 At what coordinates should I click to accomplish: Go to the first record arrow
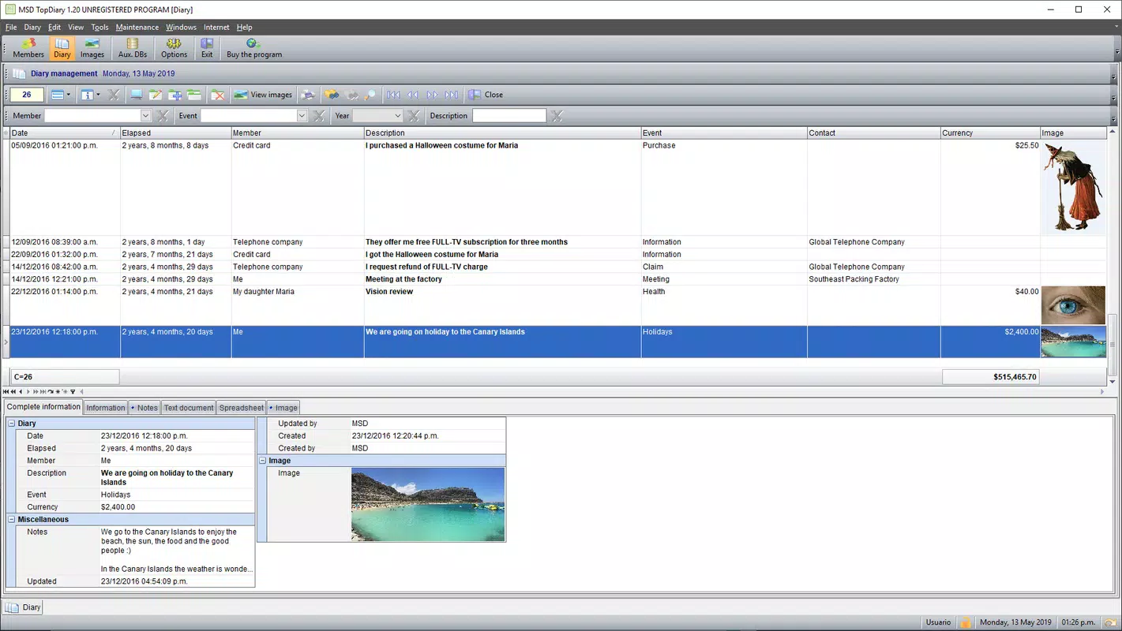(x=394, y=95)
